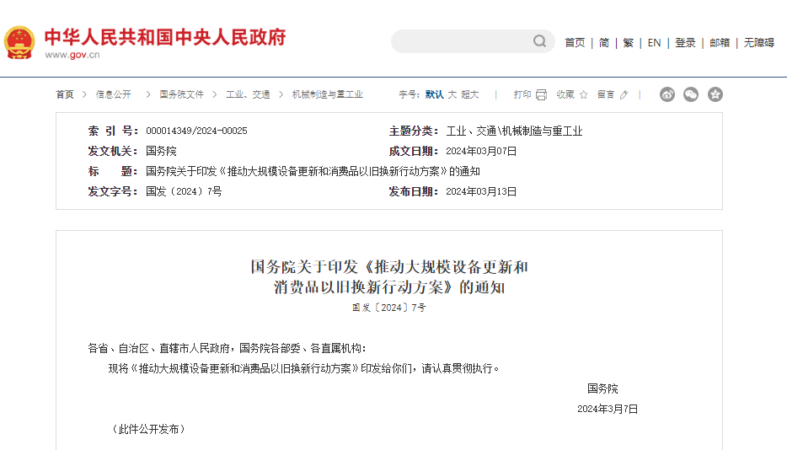Click the 主题分类 value 工业、交通\机械制造与重工业
787x450 pixels.
(x=515, y=131)
